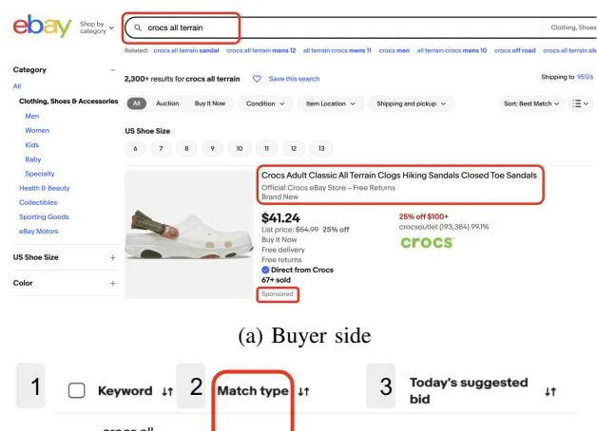597x431 pixels.
Task: Click the search magnifier icon
Action: click(x=139, y=28)
